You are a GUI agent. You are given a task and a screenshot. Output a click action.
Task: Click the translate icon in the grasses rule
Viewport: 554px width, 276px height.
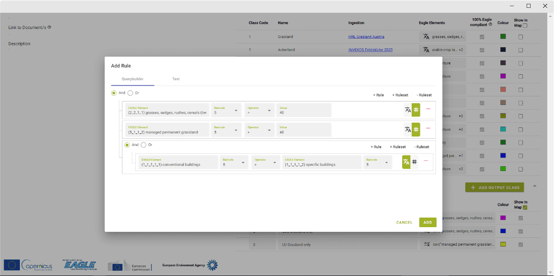pyautogui.click(x=408, y=110)
